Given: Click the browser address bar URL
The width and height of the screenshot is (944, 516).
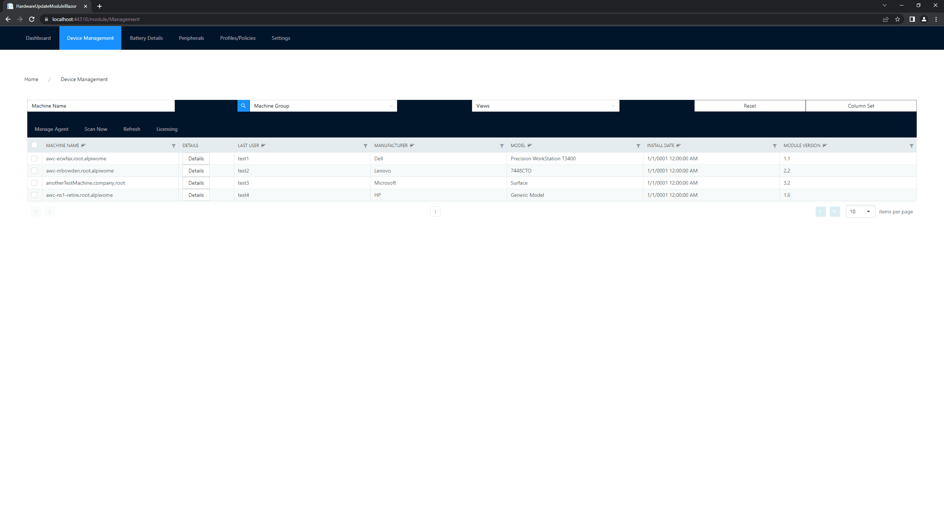Looking at the screenshot, I should [x=96, y=19].
